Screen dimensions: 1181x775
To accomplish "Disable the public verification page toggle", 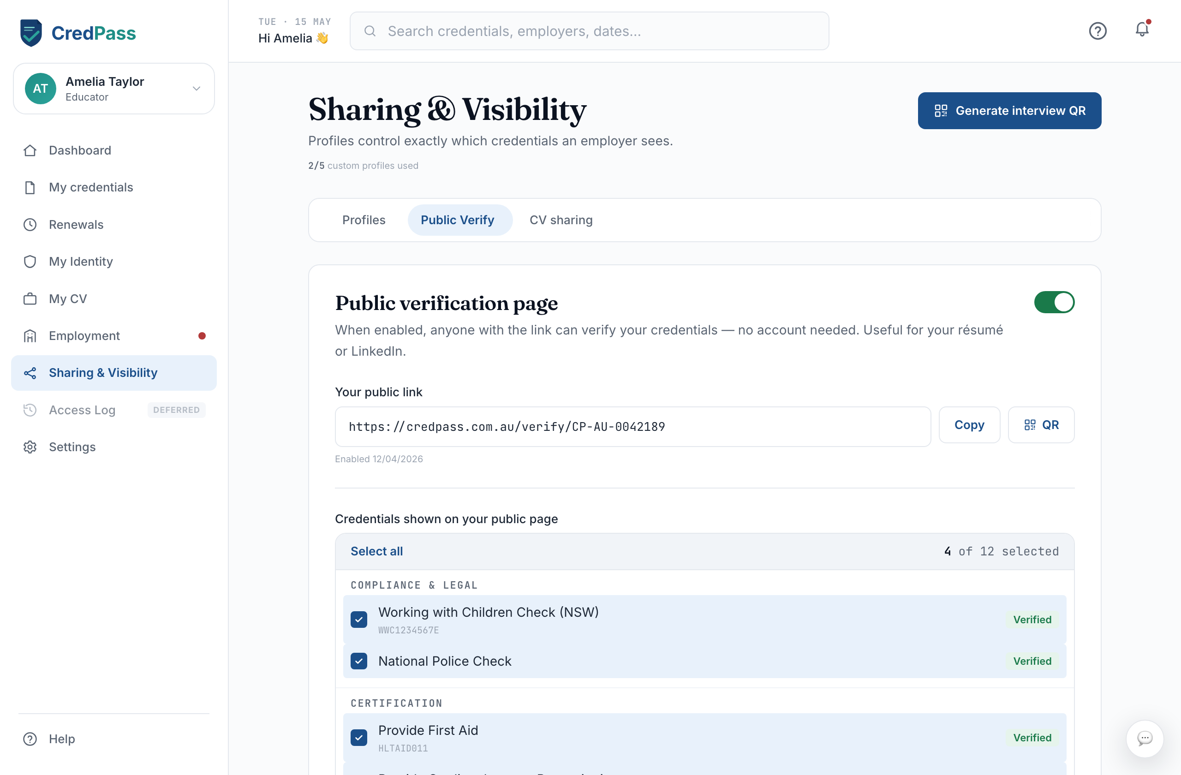I will tap(1054, 302).
